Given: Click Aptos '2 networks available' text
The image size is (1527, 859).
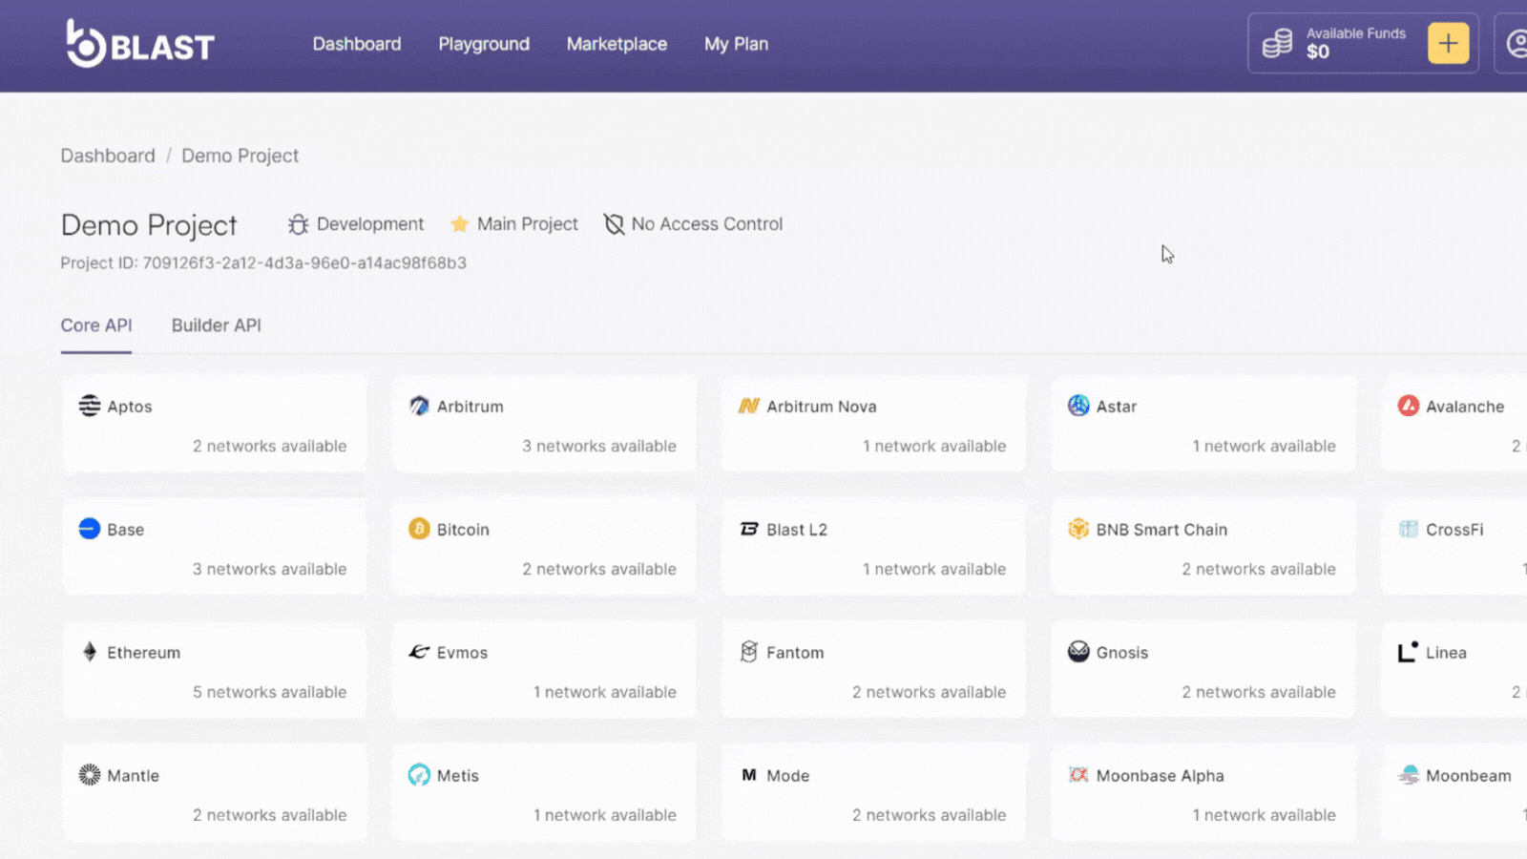Looking at the screenshot, I should [270, 446].
